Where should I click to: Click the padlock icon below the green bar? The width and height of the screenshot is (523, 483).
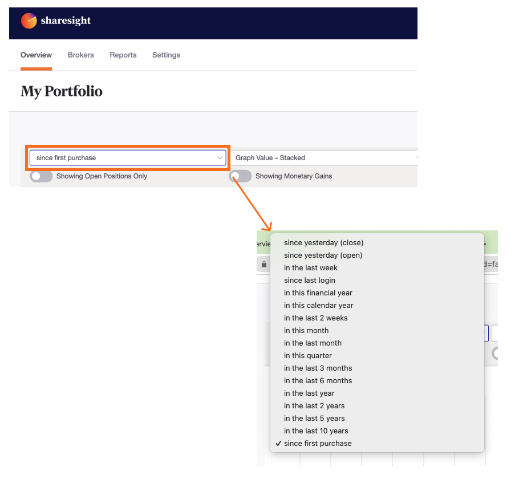click(263, 264)
